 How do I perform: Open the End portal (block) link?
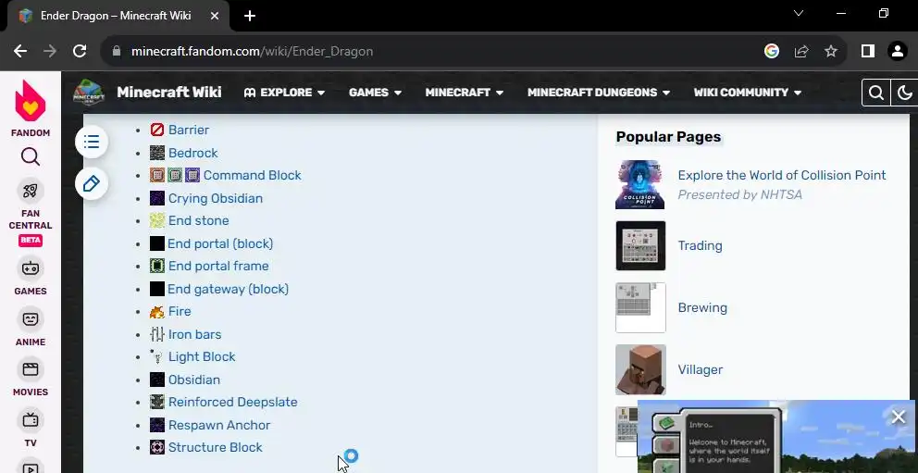(x=220, y=243)
